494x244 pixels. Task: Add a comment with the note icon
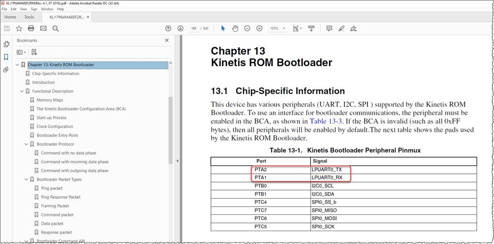(x=329, y=28)
